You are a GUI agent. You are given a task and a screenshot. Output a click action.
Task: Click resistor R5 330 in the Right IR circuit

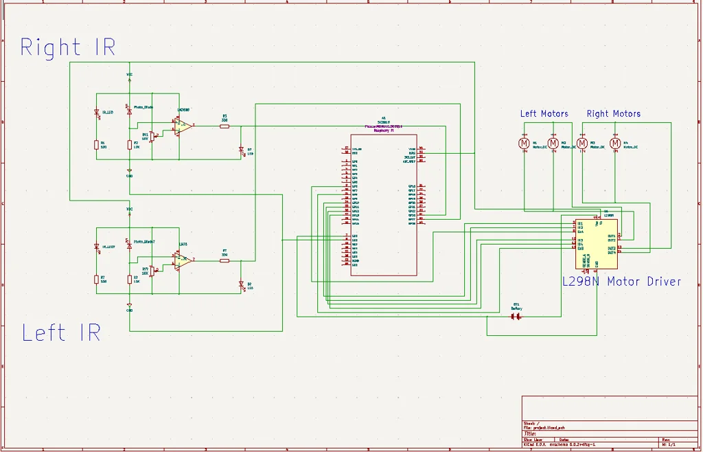coord(223,125)
